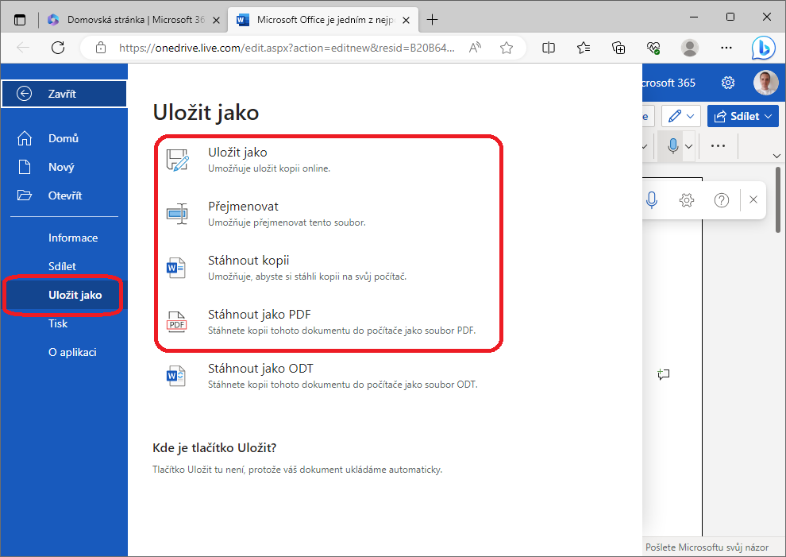Click the Zavřít back arrow icon
The width and height of the screenshot is (786, 557).
24,93
